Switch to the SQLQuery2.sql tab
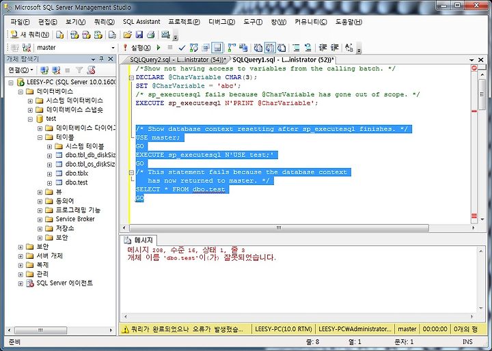 pyautogui.click(x=178, y=59)
